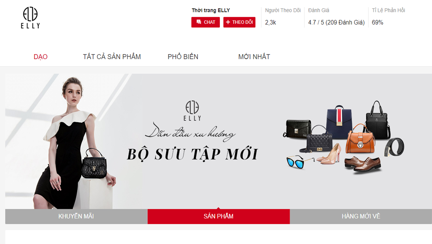Open the PHỔ BIẾN tab

click(183, 57)
